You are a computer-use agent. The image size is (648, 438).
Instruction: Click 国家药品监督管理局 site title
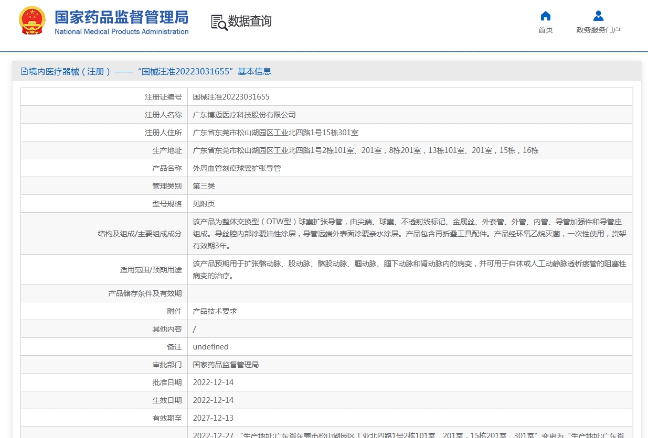[121, 17]
